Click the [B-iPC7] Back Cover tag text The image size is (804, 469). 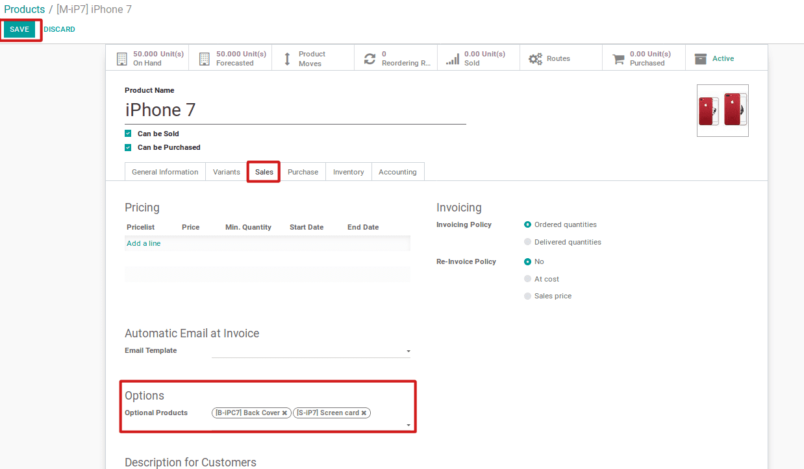pyautogui.click(x=247, y=413)
